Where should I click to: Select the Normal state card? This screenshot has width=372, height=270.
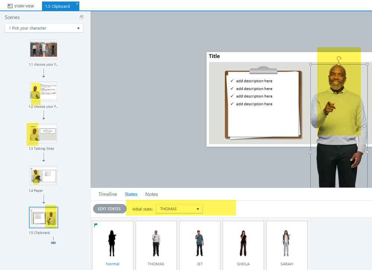point(113,245)
